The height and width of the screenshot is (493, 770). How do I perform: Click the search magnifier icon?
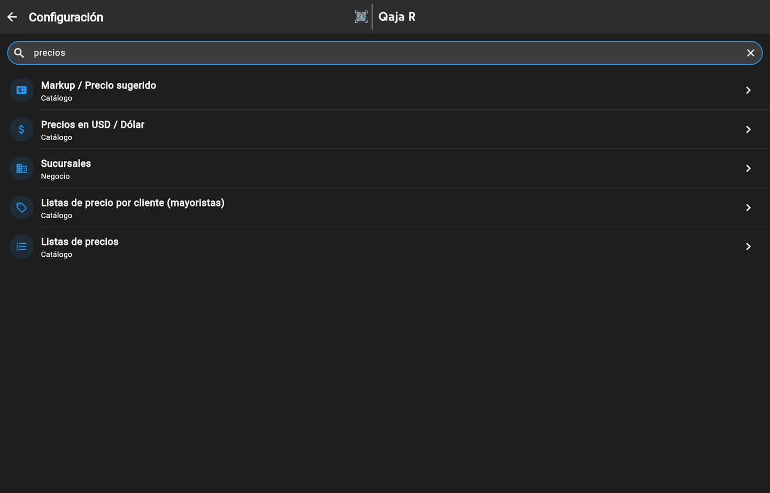point(19,53)
